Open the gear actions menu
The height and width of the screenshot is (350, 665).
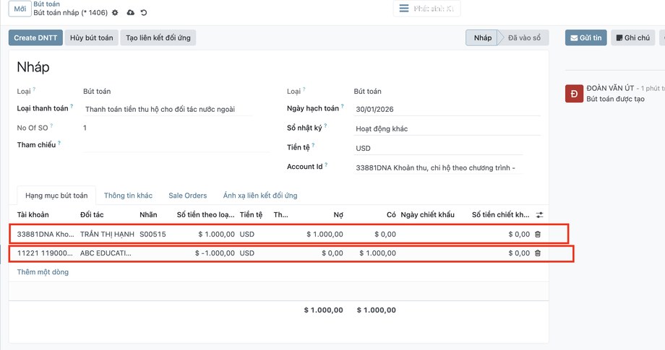coord(115,13)
